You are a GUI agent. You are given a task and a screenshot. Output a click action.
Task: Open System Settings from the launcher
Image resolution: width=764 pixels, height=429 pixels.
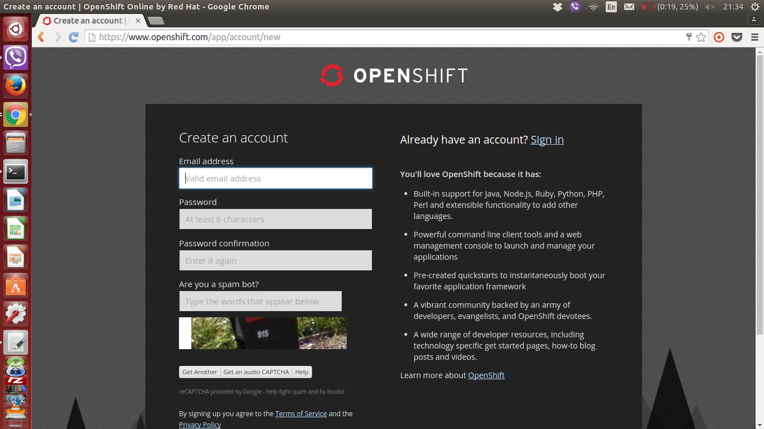(x=16, y=314)
